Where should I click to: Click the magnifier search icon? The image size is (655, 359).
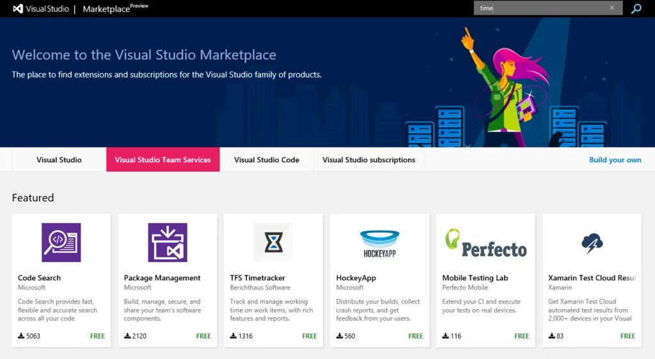pyautogui.click(x=636, y=8)
